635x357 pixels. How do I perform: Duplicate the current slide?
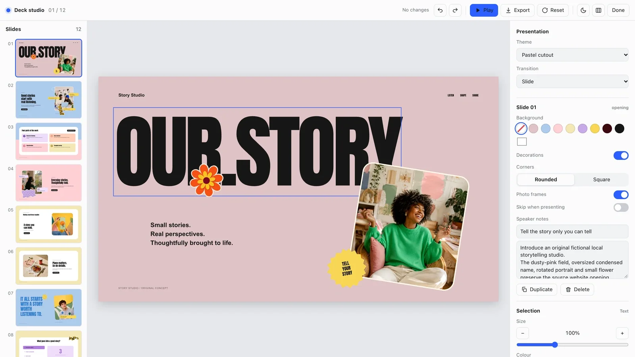pos(537,290)
